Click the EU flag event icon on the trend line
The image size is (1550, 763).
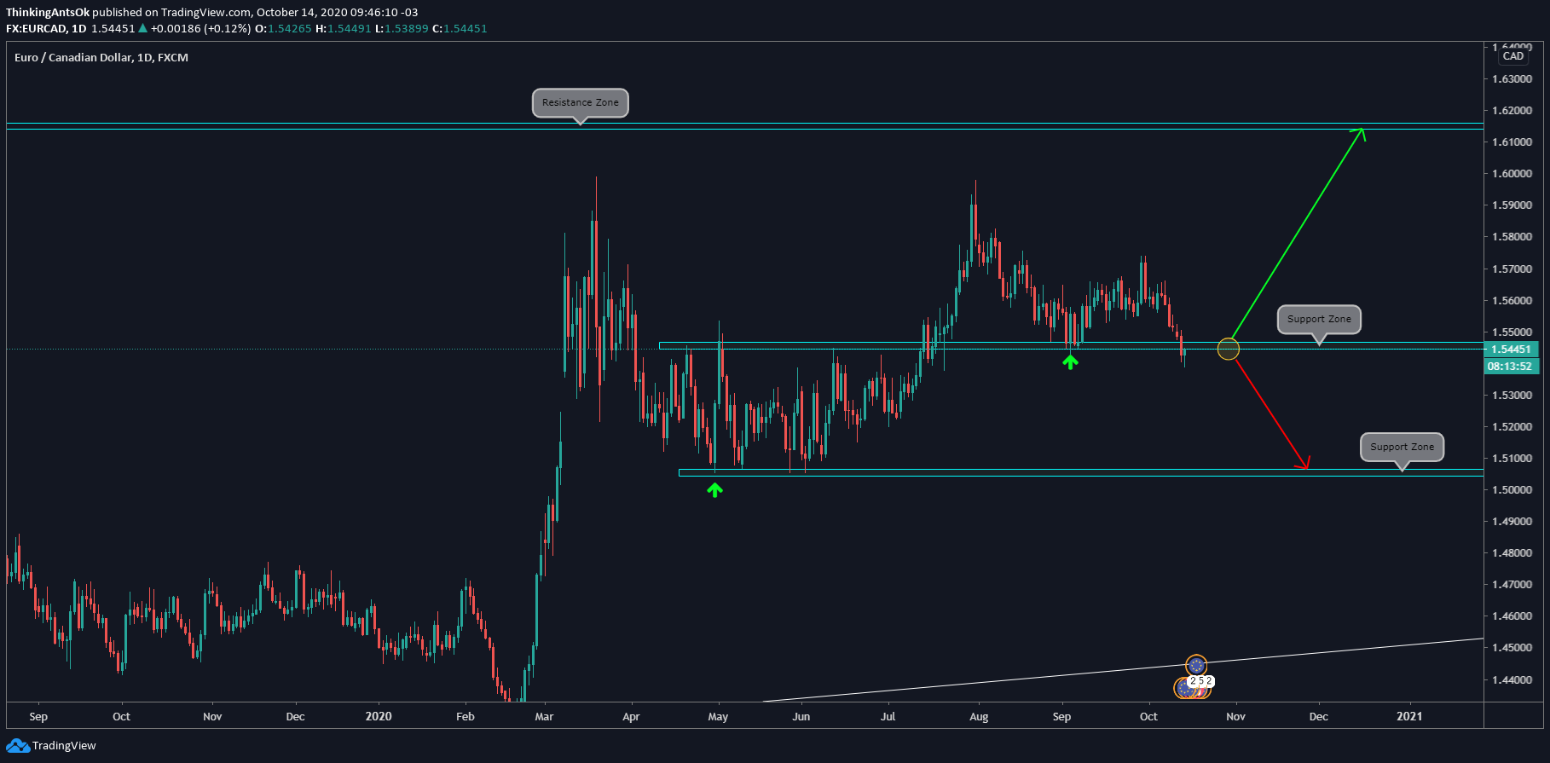pyautogui.click(x=1196, y=665)
